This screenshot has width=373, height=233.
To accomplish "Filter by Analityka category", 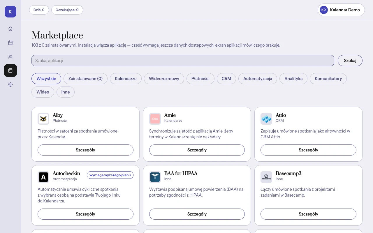I will click(x=293, y=79).
